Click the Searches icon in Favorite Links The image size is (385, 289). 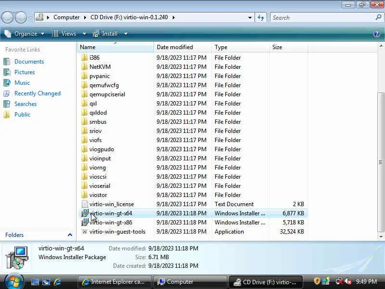[x=7, y=104]
